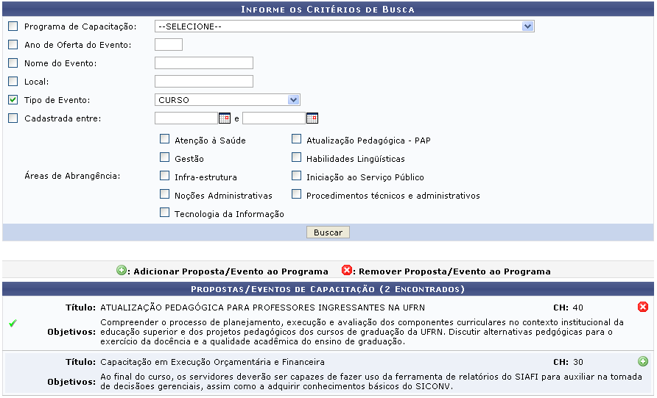Tick the Atenção à Saúde area
Viewport: 657px width, 398px height.
[165, 139]
